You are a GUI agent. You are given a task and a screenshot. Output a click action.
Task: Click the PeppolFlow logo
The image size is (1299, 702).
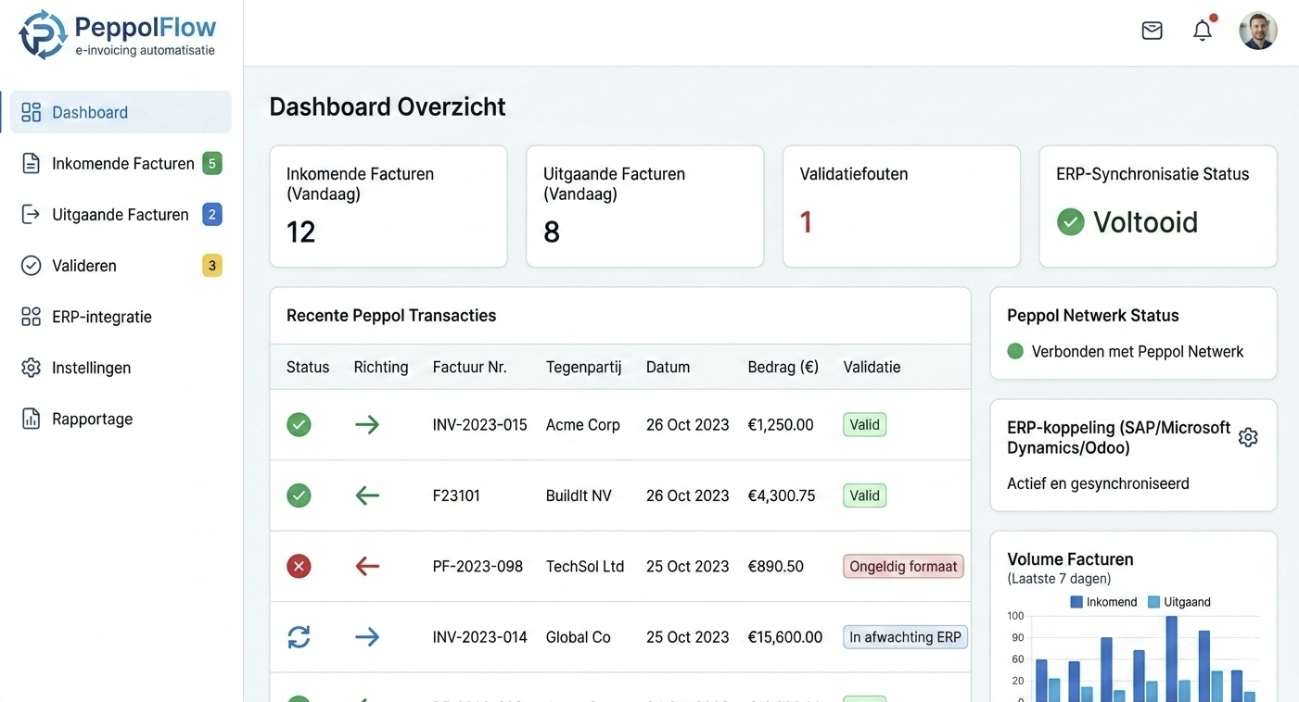click(x=118, y=35)
